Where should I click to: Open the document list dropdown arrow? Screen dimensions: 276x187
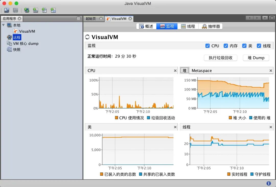pos(265,18)
